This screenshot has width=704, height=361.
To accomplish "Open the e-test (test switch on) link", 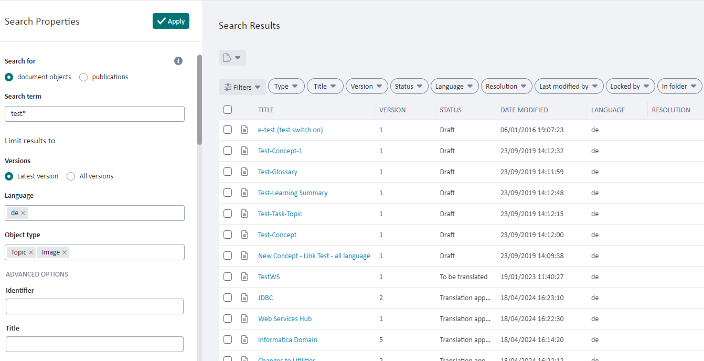I will 291,130.
